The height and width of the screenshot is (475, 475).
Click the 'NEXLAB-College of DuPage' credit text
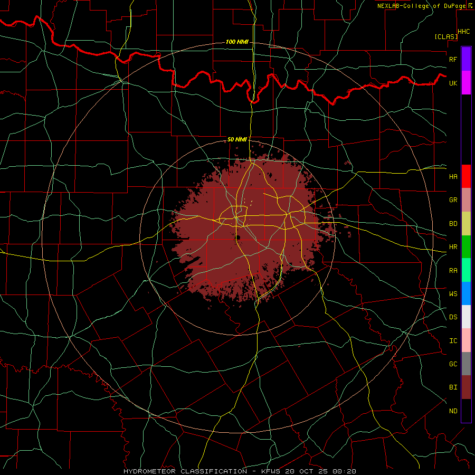421,6
